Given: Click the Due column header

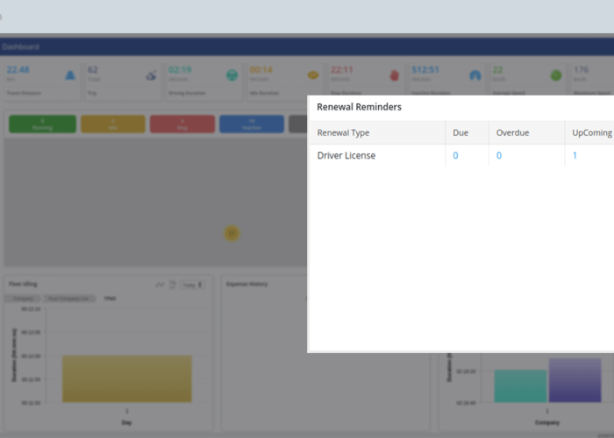Looking at the screenshot, I should click(x=460, y=133).
